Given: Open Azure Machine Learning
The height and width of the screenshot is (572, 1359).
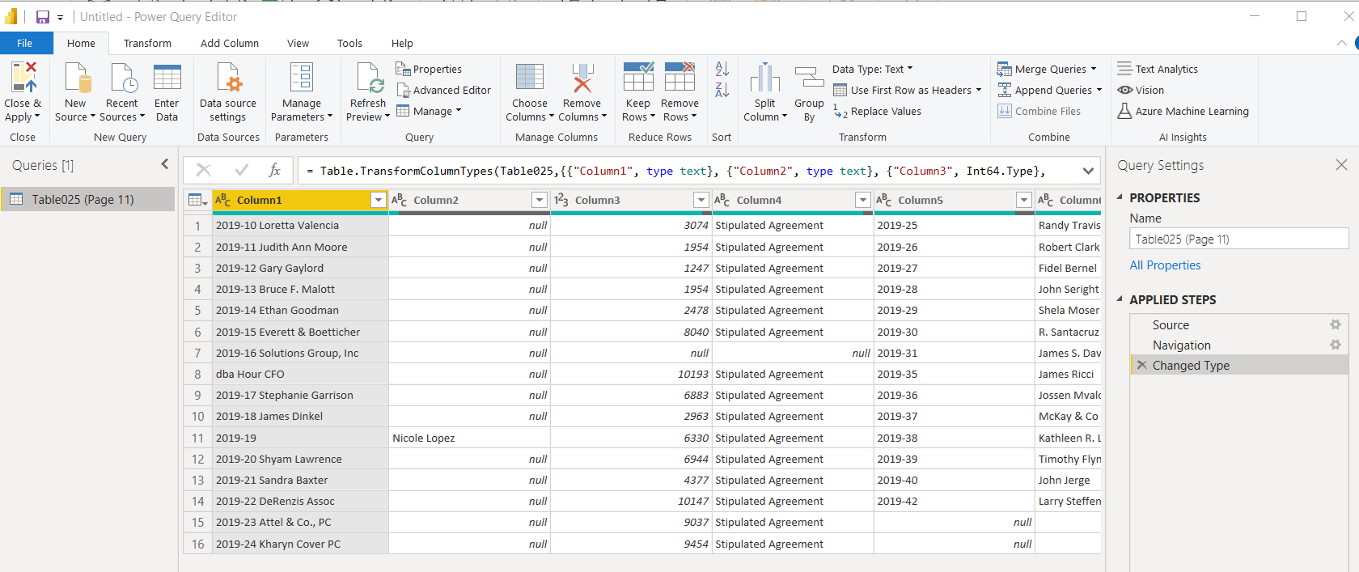Looking at the screenshot, I should pos(1183,111).
